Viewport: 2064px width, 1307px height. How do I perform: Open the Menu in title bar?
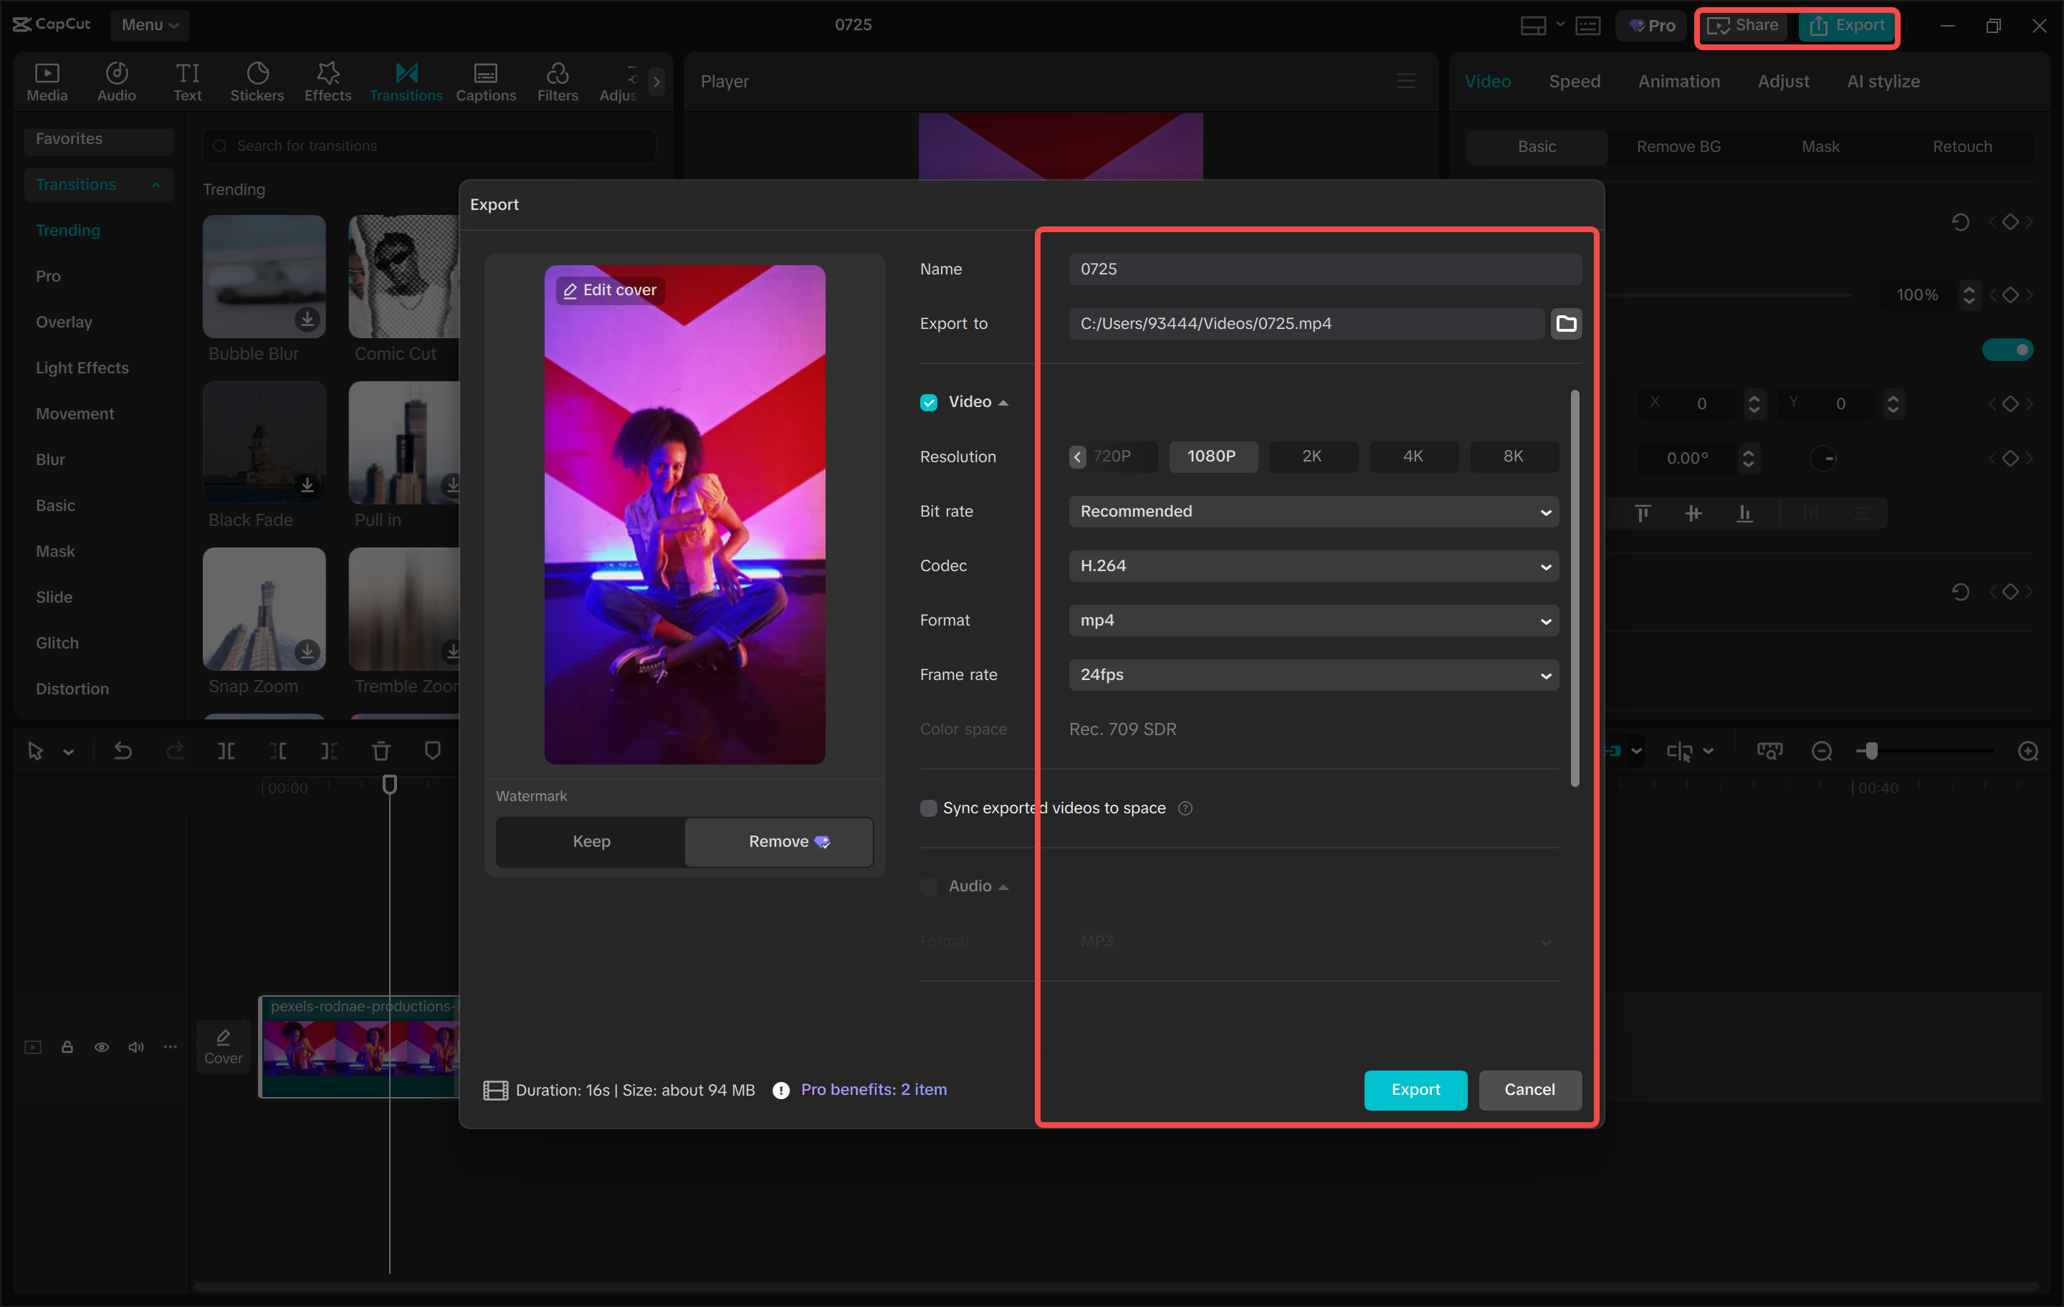(x=149, y=25)
